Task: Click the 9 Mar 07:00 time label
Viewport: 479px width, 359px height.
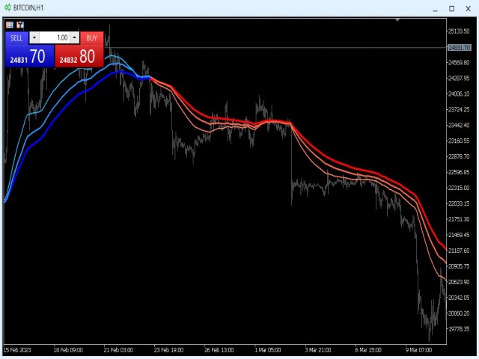Action: coord(418,350)
